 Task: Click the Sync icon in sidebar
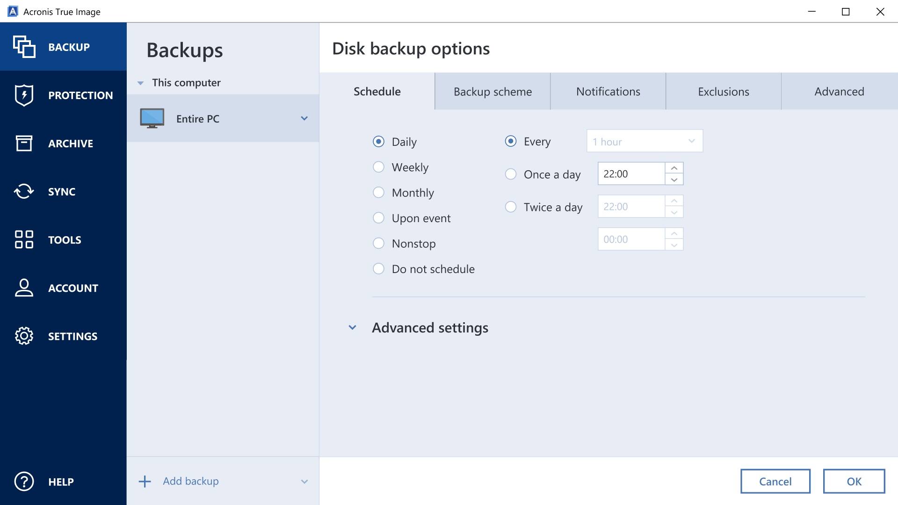[x=23, y=191]
